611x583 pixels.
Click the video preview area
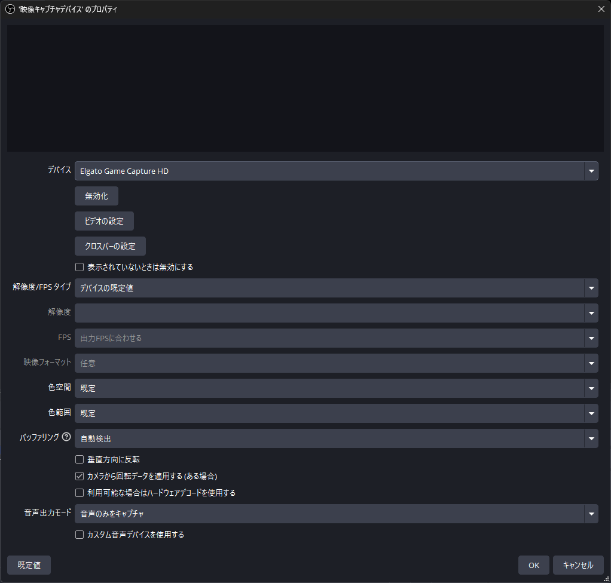[305, 88]
